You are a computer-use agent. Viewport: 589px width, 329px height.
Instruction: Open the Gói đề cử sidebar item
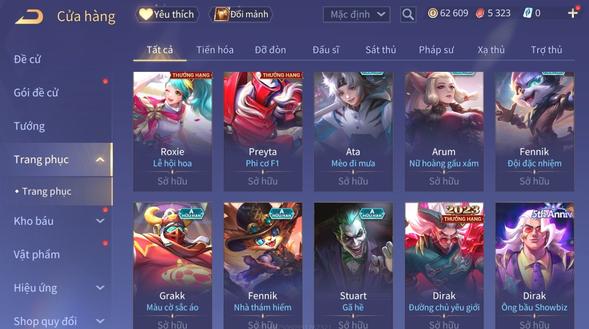point(36,93)
